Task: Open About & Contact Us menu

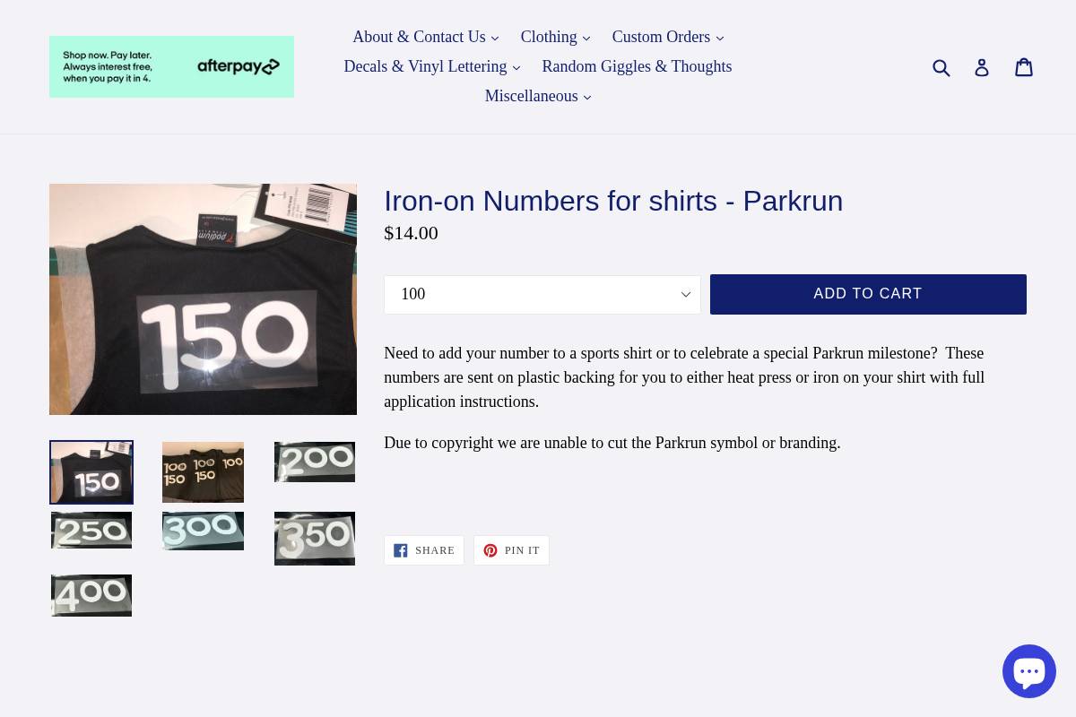Action: click(425, 37)
